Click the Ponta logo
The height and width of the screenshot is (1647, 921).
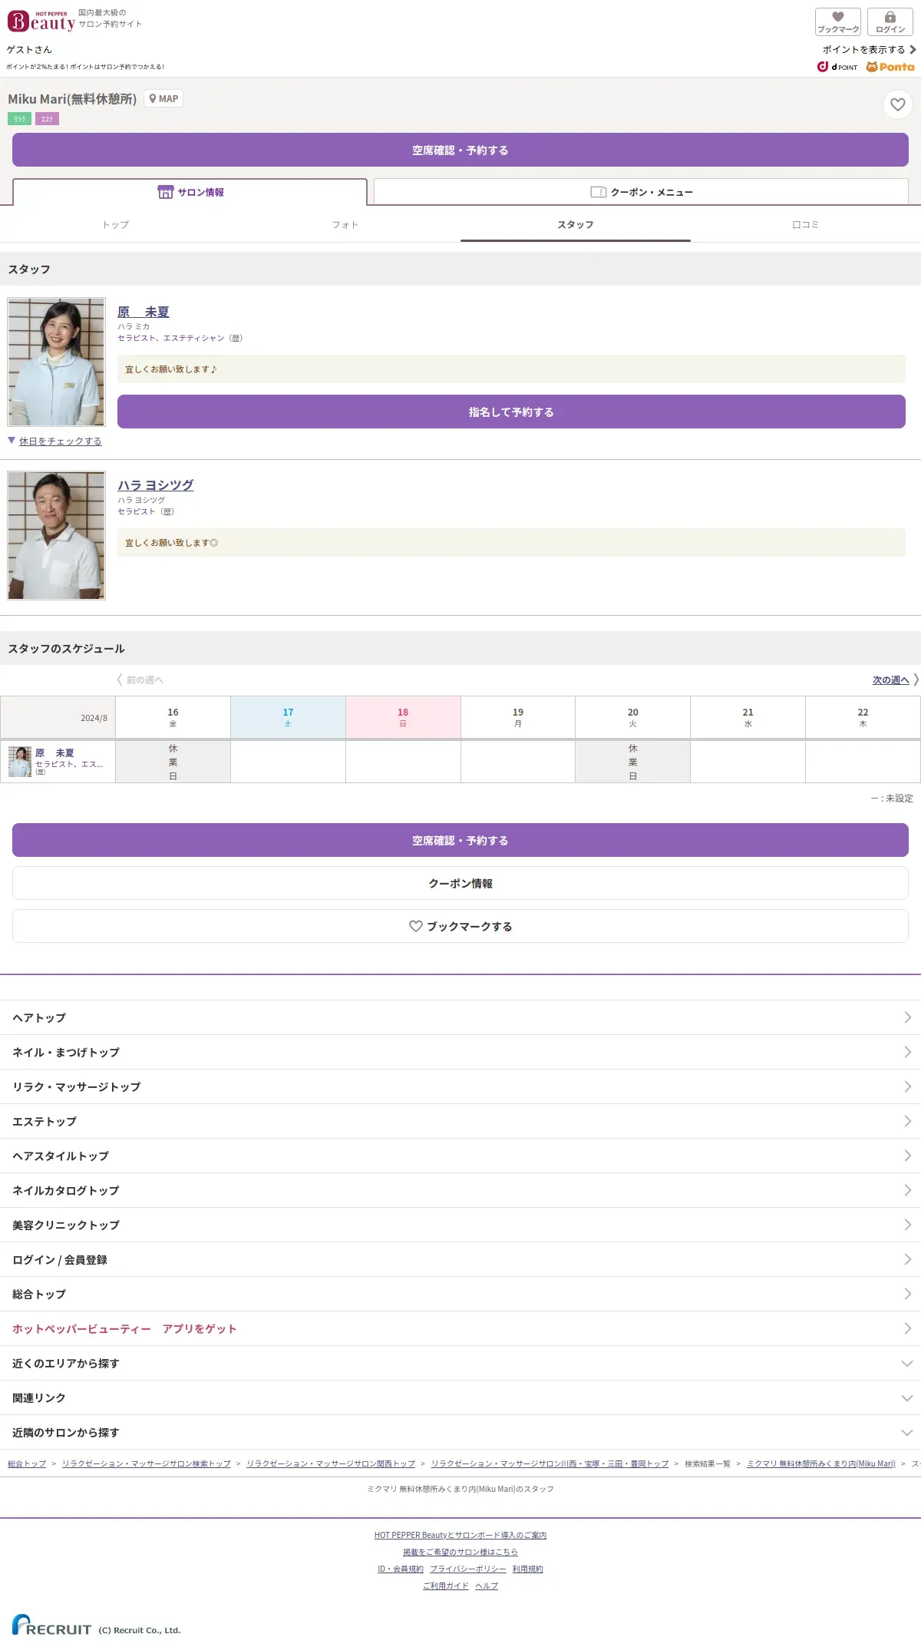pyautogui.click(x=890, y=67)
